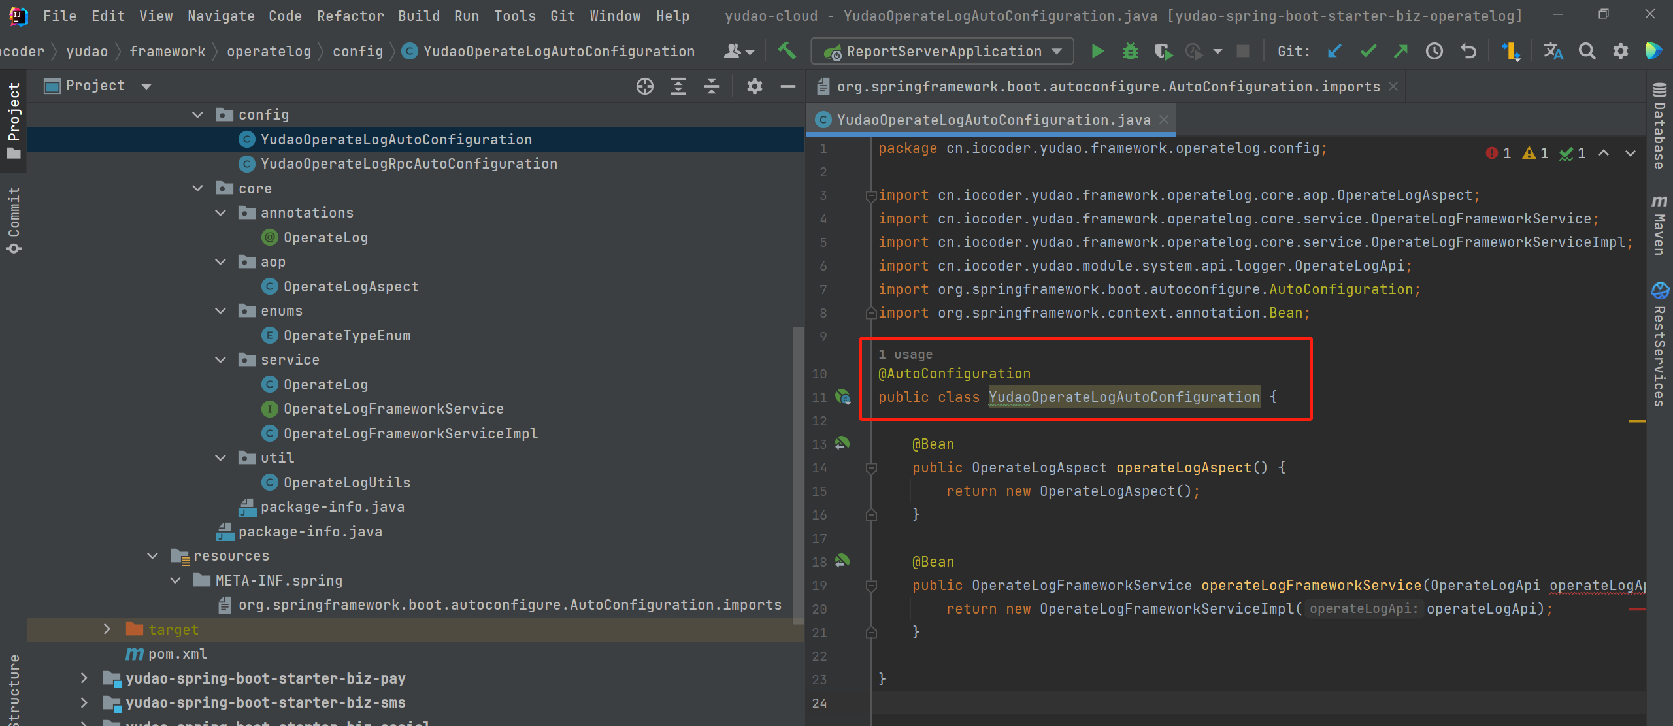Click Collapse All in Project panel
This screenshot has height=726, width=1673.
pos(712,86)
